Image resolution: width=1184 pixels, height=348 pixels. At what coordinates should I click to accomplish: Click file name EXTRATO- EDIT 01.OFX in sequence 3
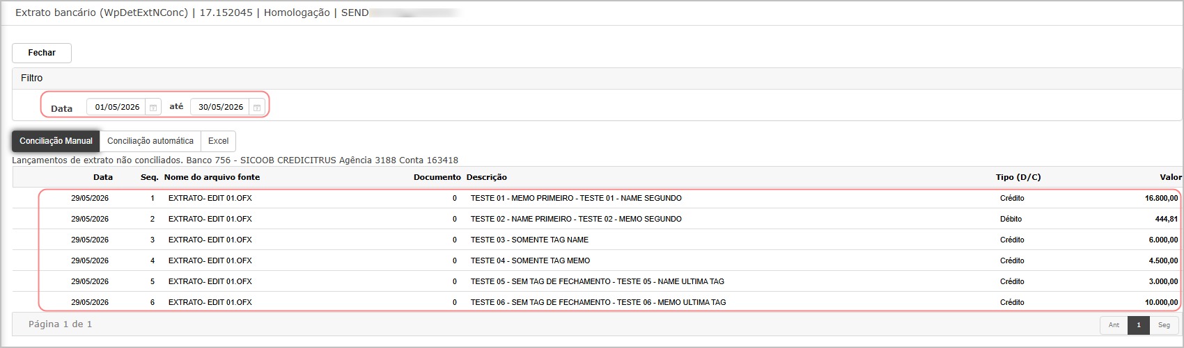point(210,240)
